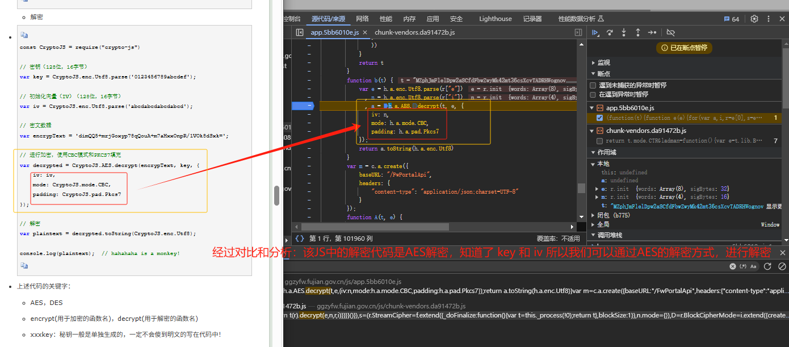This screenshot has width=789, height=347.
Task: Copy code icon below console.log line
Action: tap(24, 265)
